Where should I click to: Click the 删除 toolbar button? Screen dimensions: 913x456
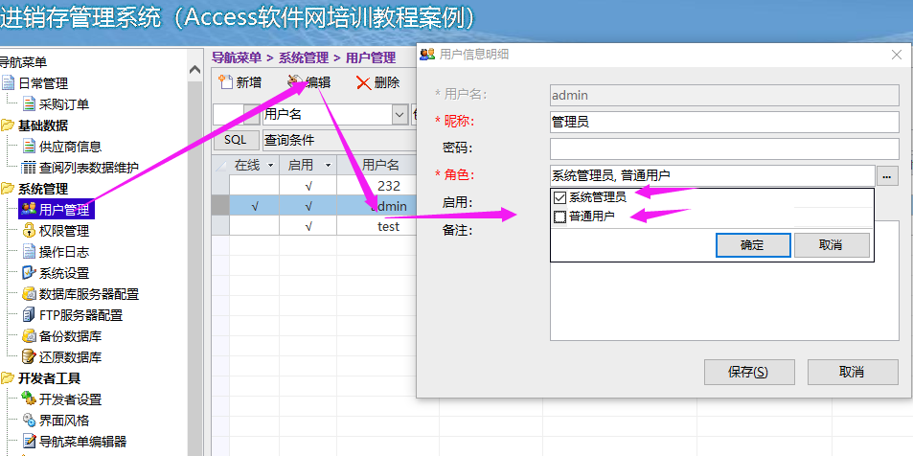pyautogui.click(x=378, y=82)
